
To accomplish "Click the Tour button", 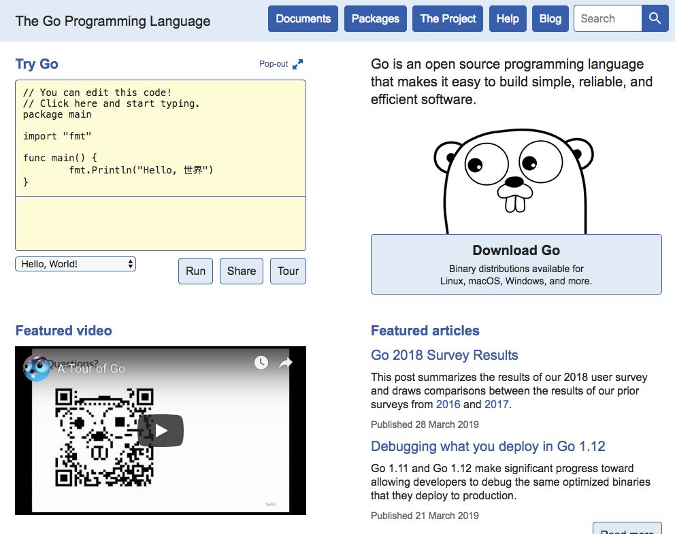I will click(288, 271).
